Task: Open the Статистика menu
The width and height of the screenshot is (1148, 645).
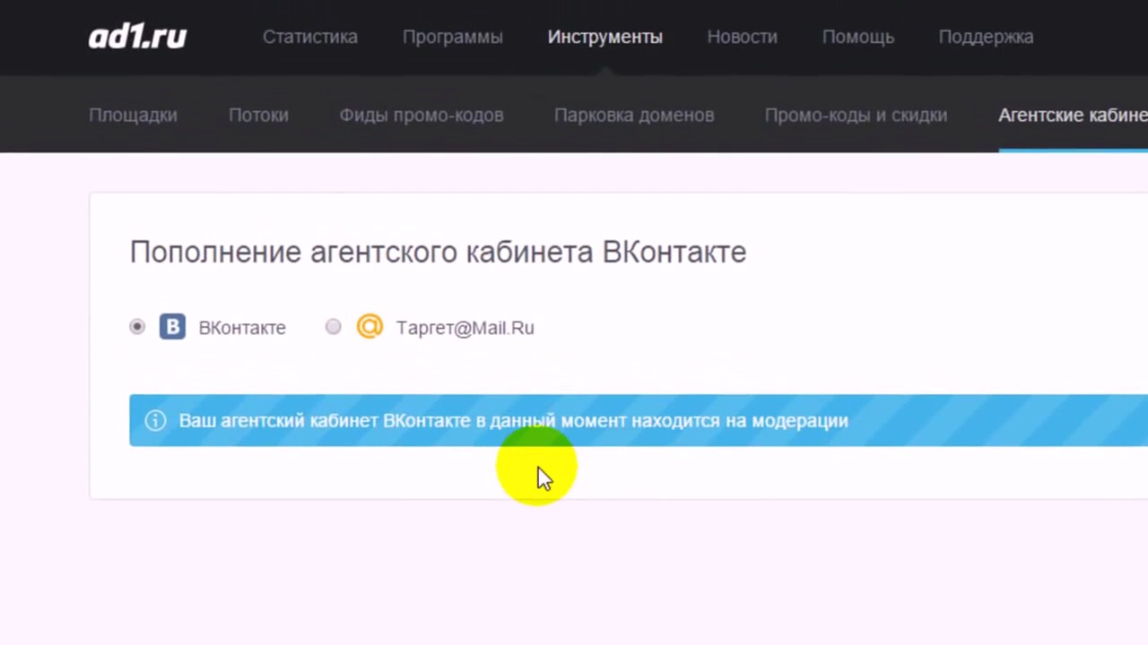Action: coord(310,37)
